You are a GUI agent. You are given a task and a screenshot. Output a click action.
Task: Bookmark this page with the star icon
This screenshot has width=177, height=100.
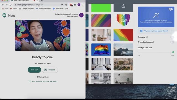(66, 5)
